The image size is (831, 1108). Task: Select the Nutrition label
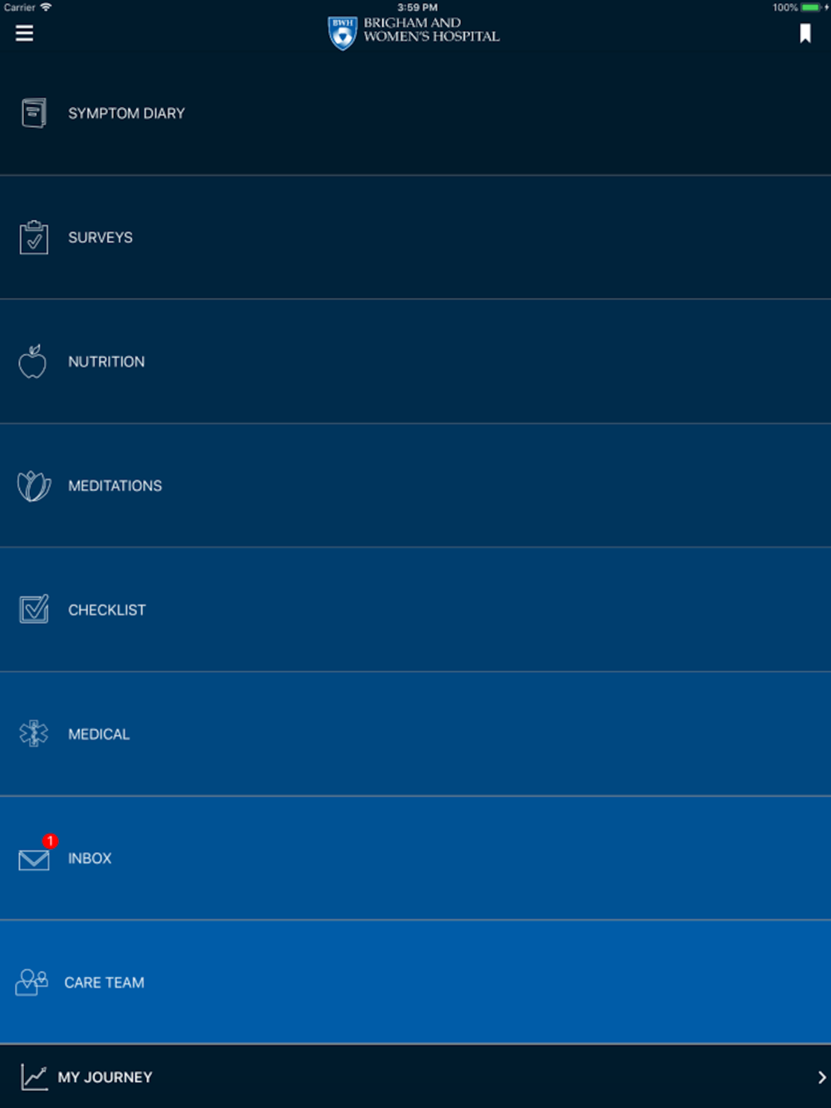click(x=106, y=361)
